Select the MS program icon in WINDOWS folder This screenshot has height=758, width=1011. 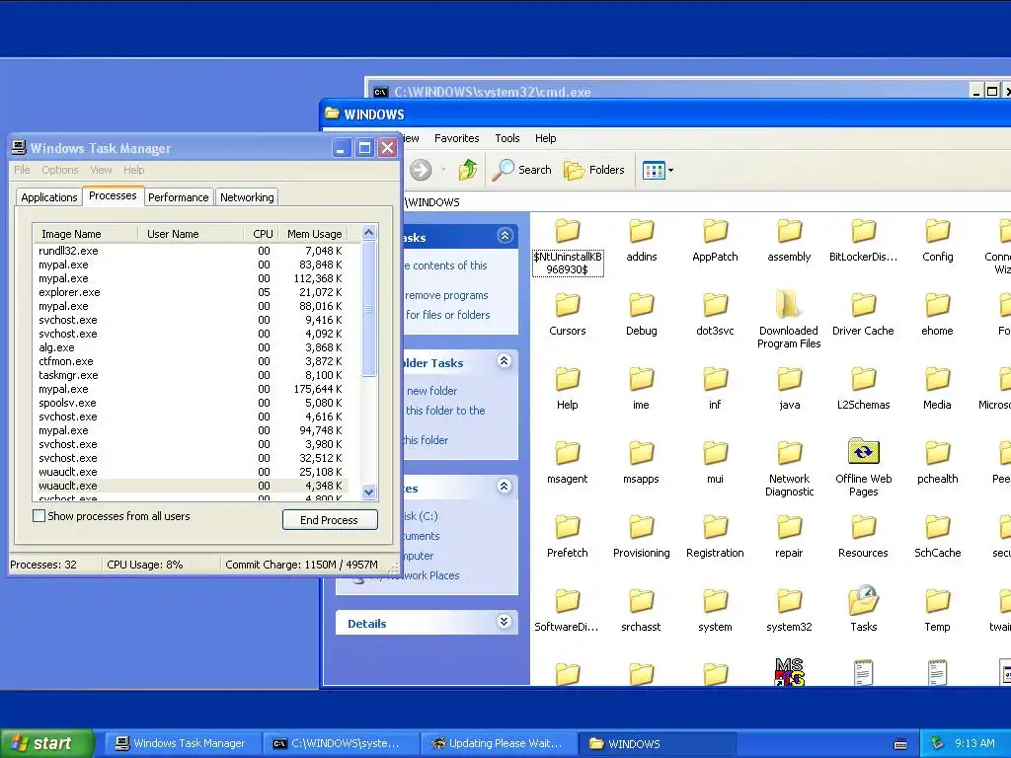[789, 671]
